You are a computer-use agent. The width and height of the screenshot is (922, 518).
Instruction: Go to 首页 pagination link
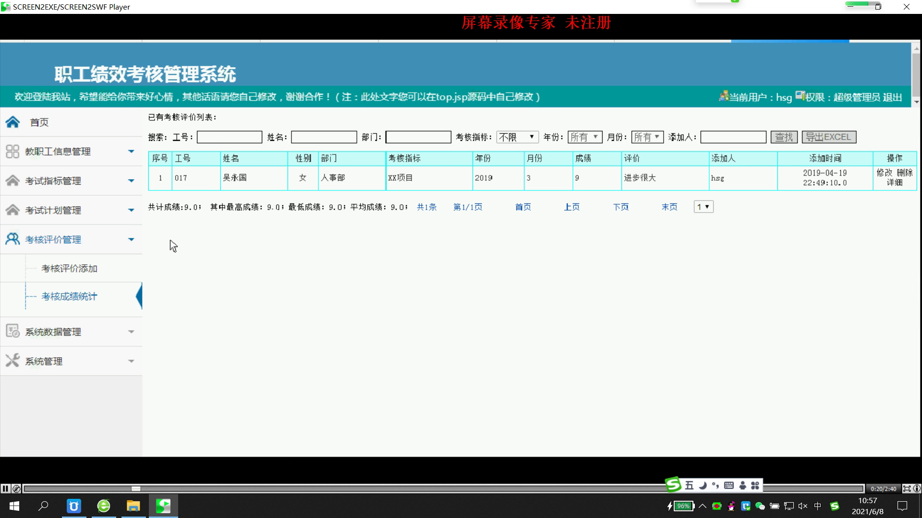[523, 207]
